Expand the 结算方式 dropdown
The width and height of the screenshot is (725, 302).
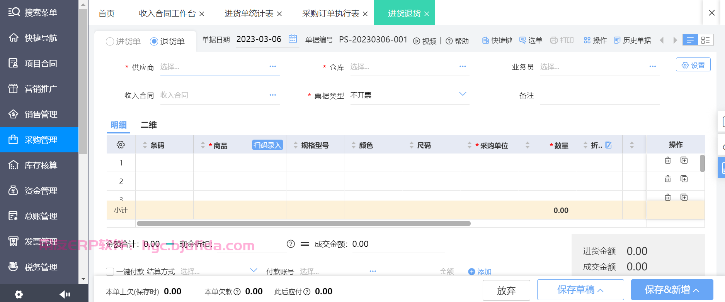tap(254, 270)
